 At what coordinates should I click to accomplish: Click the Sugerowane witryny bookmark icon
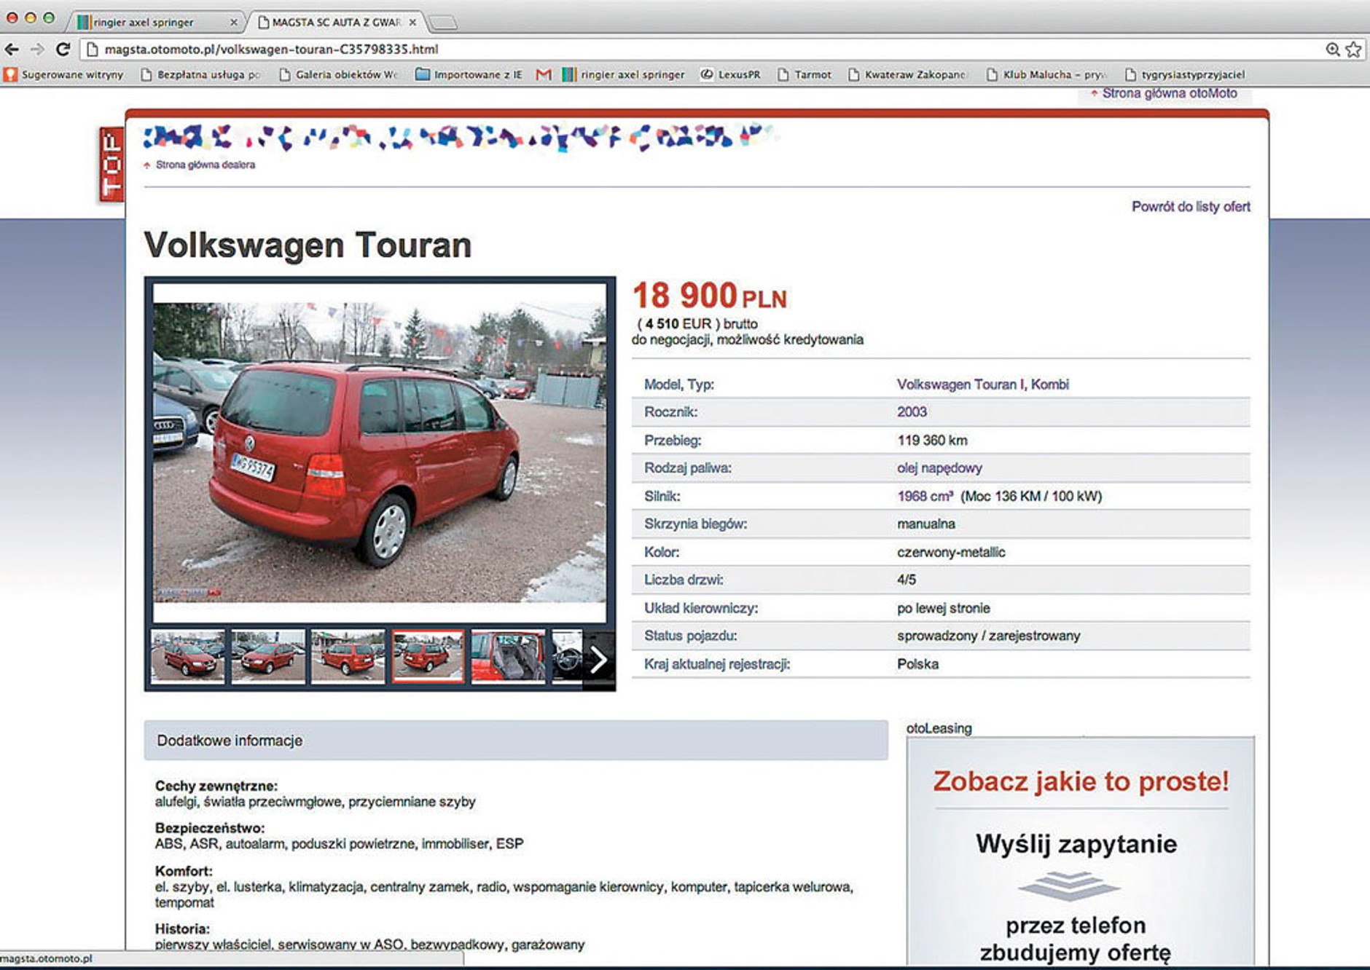coord(10,74)
